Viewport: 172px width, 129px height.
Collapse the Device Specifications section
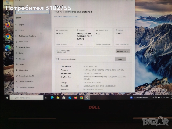point(129,59)
